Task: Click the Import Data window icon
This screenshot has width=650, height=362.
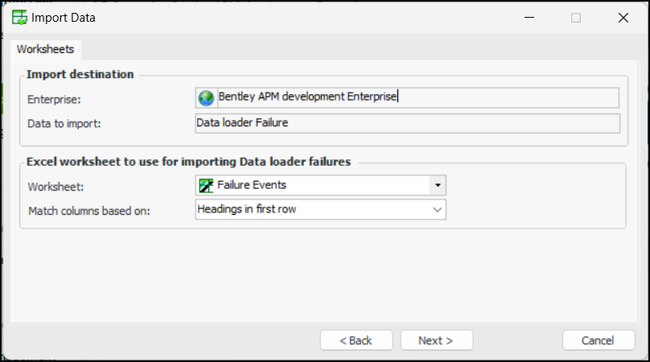Action: pyautogui.click(x=18, y=17)
